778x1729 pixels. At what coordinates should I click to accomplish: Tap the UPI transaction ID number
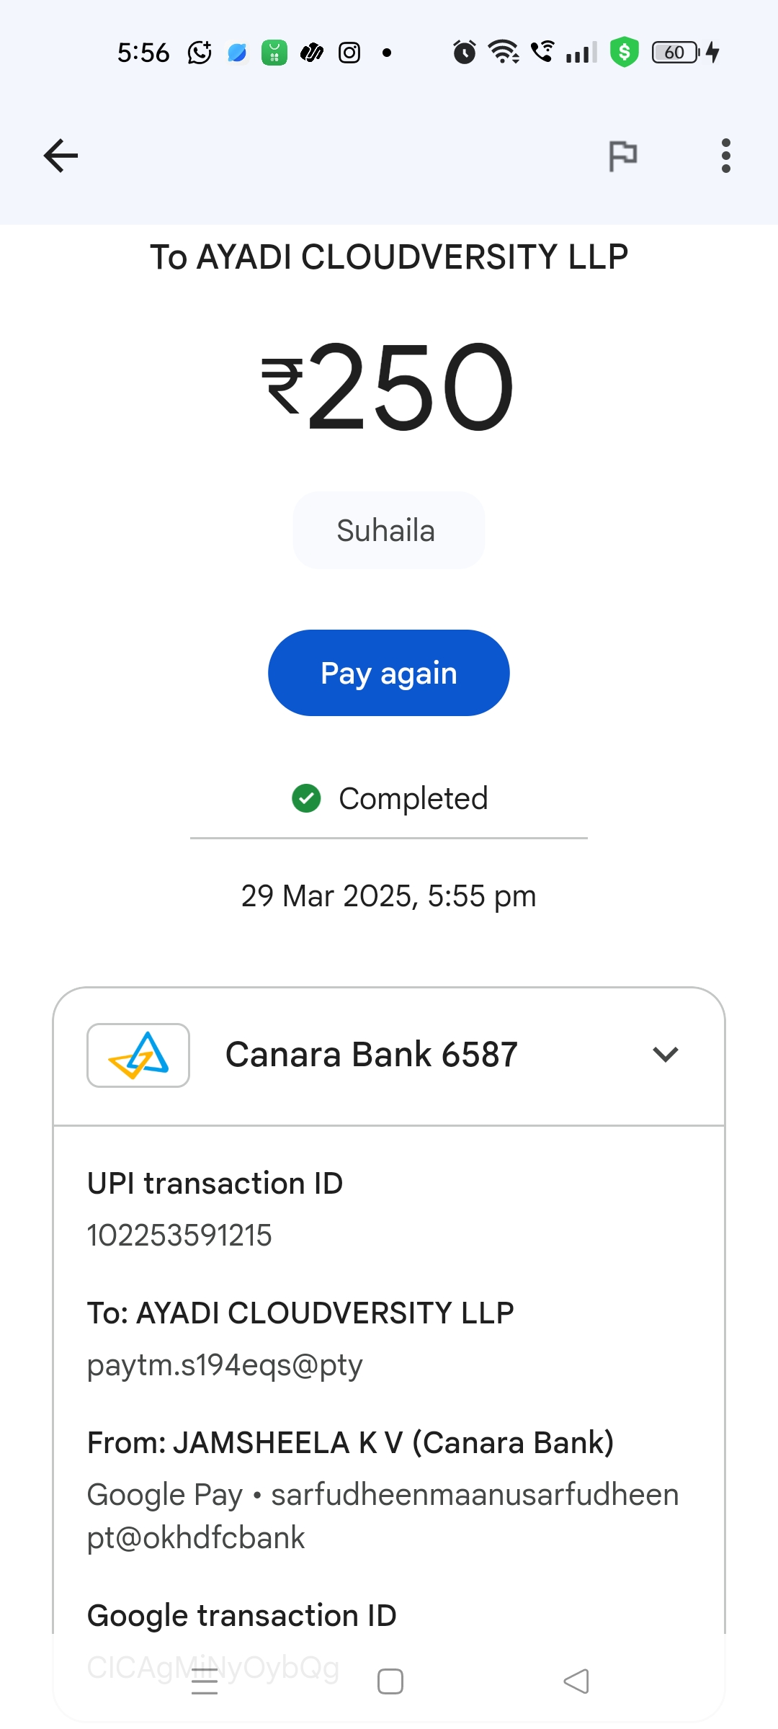point(179,1236)
